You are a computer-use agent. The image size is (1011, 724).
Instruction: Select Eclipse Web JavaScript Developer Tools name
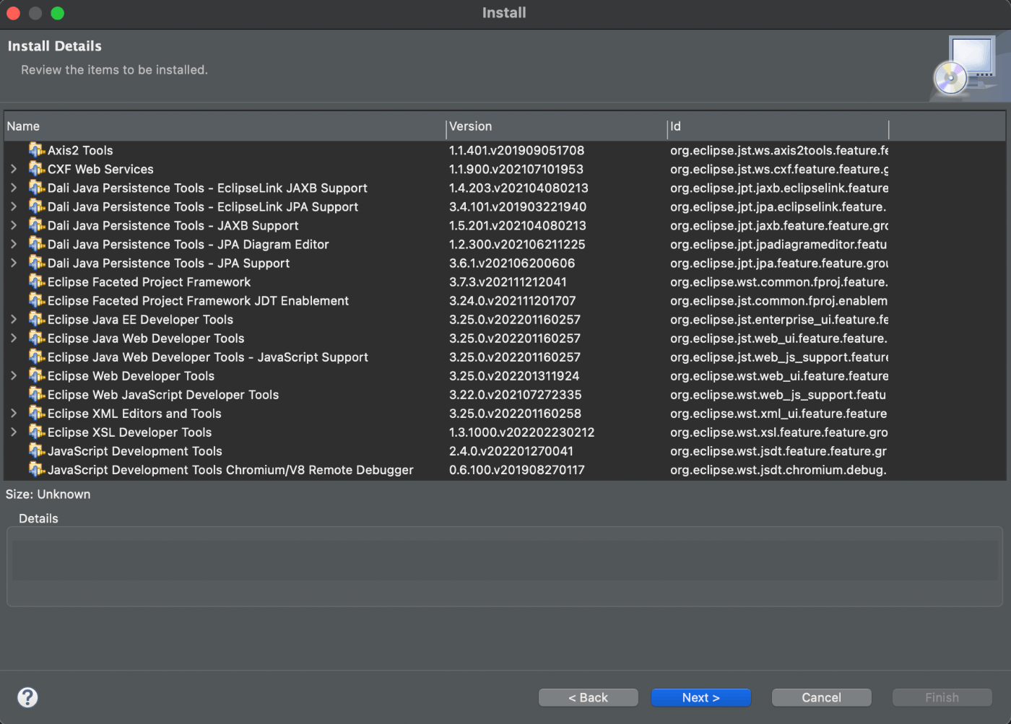(163, 394)
